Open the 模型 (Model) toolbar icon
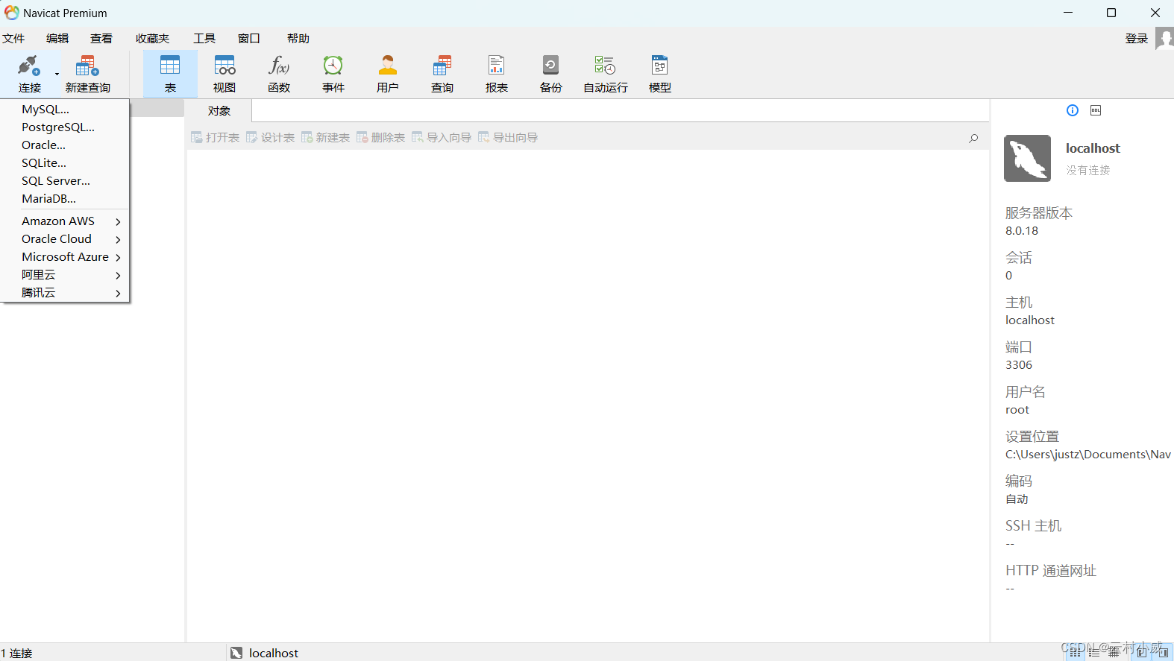The width and height of the screenshot is (1174, 661). (660, 73)
